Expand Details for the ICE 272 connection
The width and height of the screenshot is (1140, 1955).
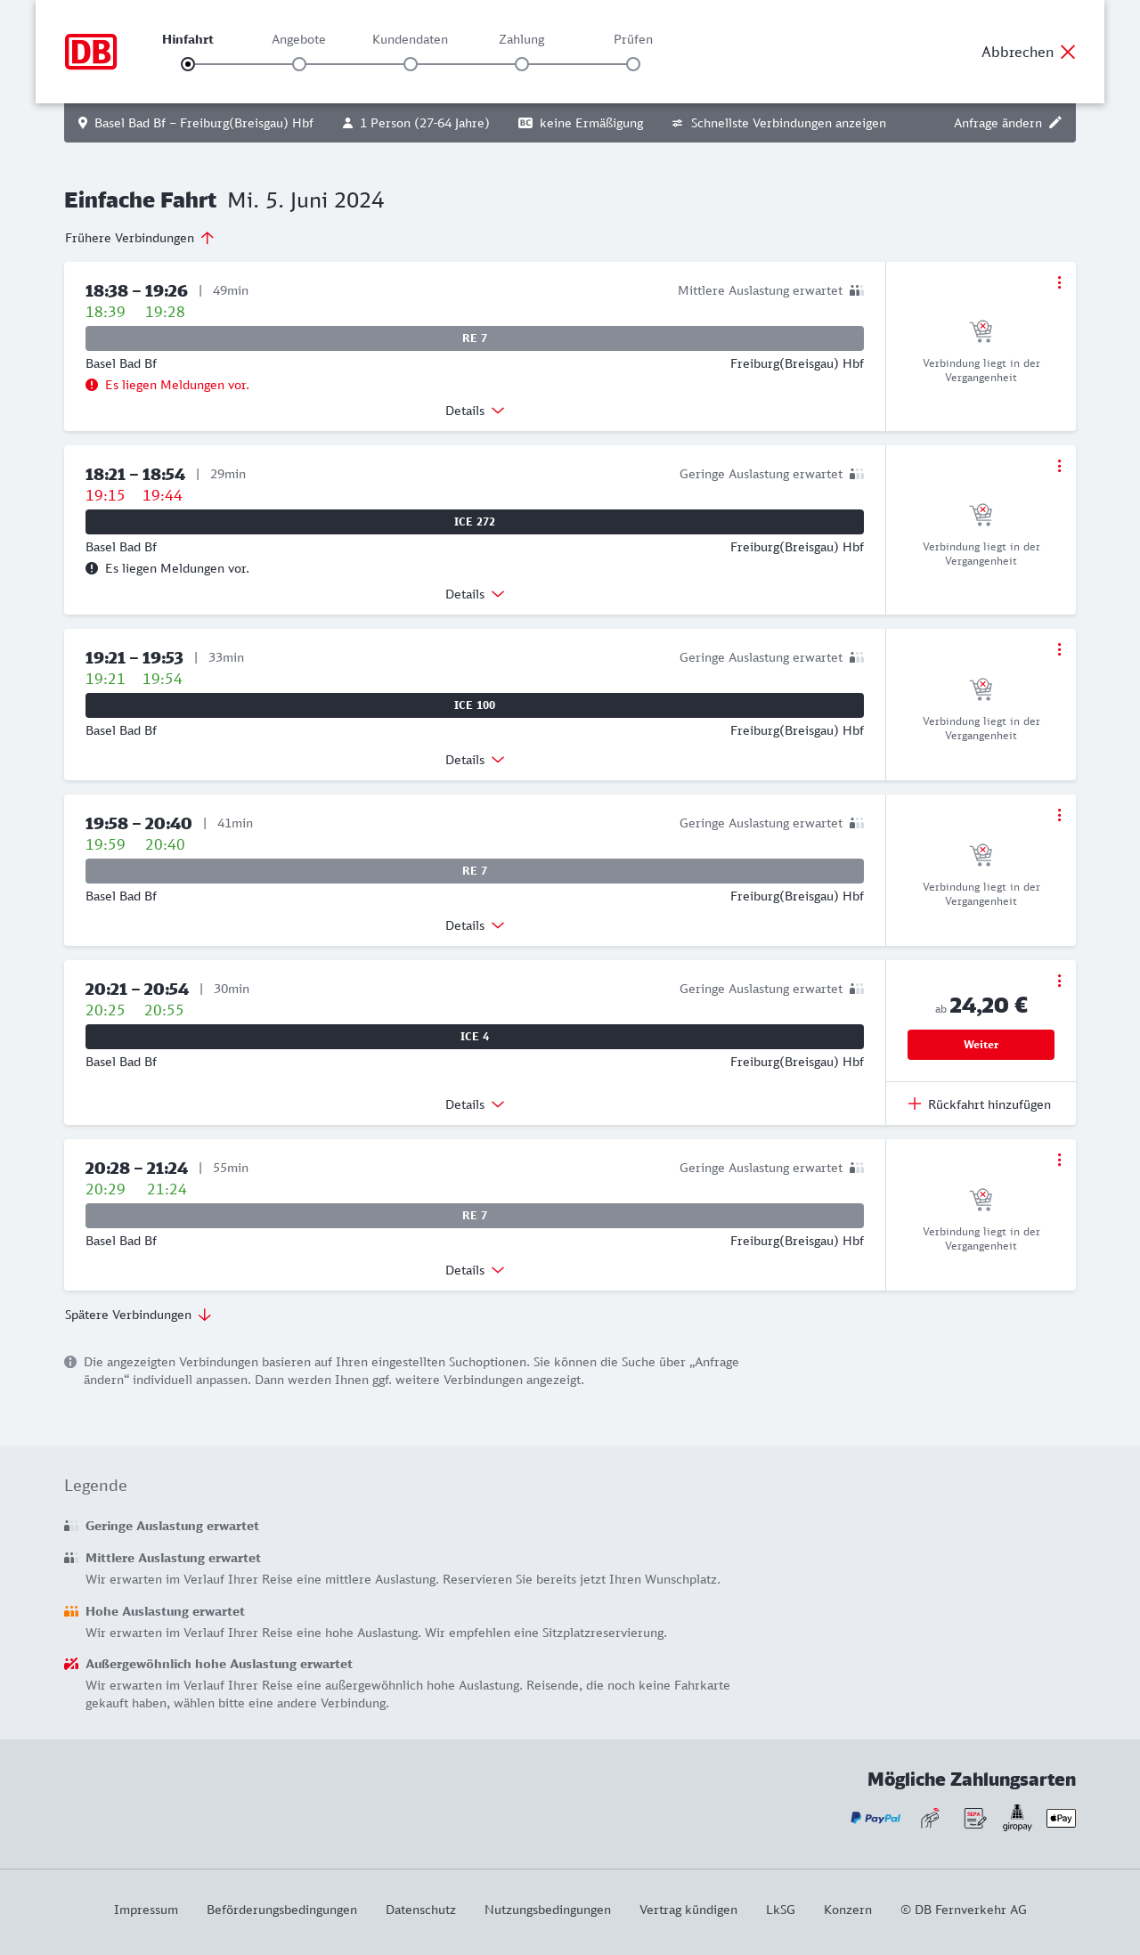pos(475,594)
